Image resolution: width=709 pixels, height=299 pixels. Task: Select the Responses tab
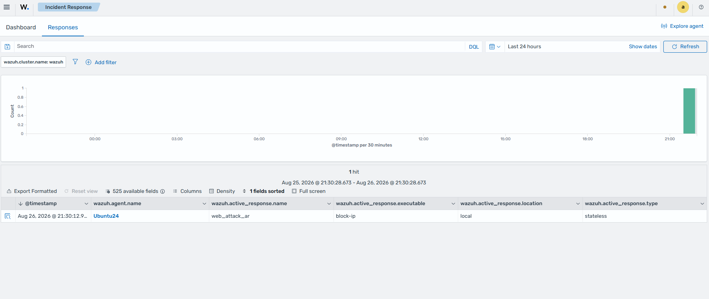coord(63,27)
